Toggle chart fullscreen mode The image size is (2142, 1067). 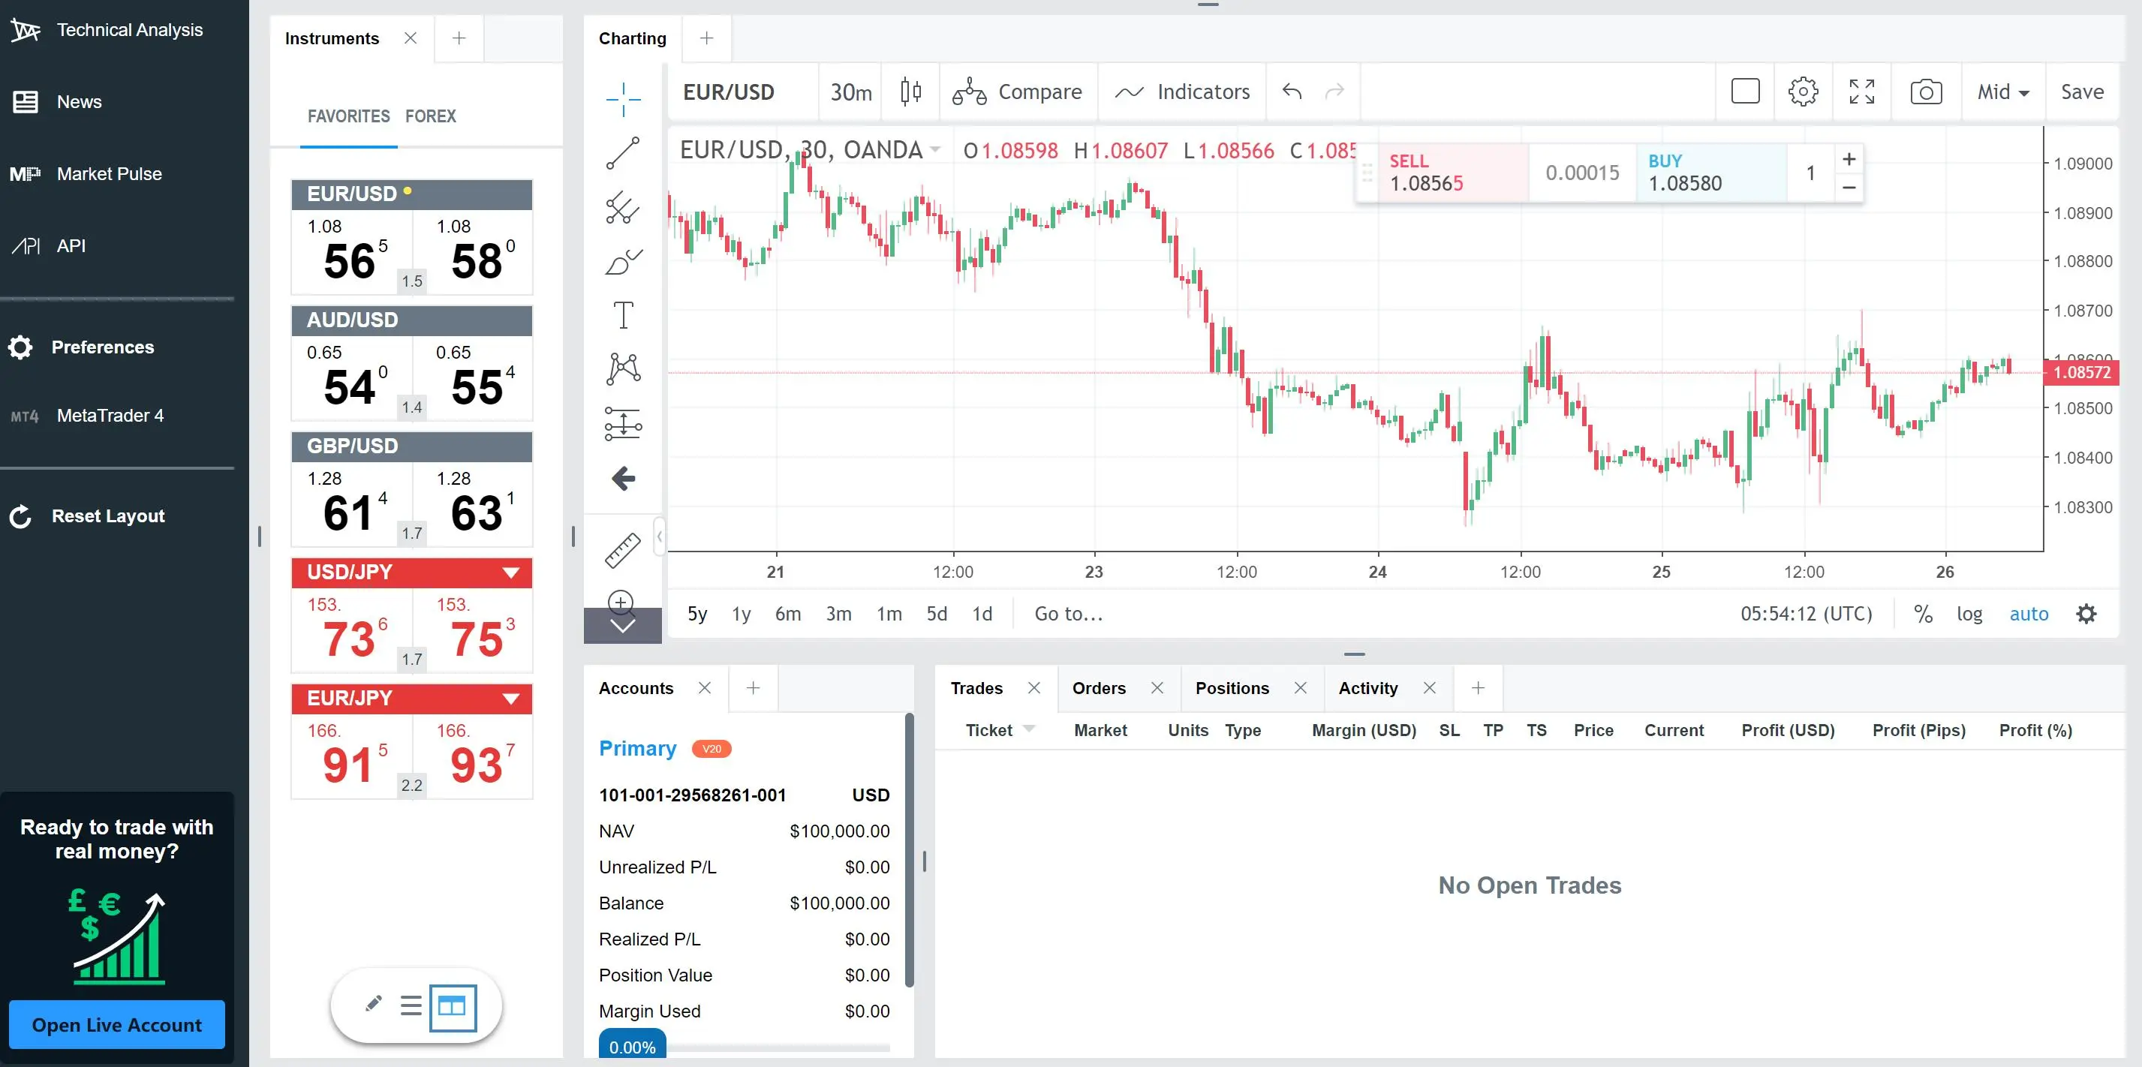pyautogui.click(x=1862, y=92)
